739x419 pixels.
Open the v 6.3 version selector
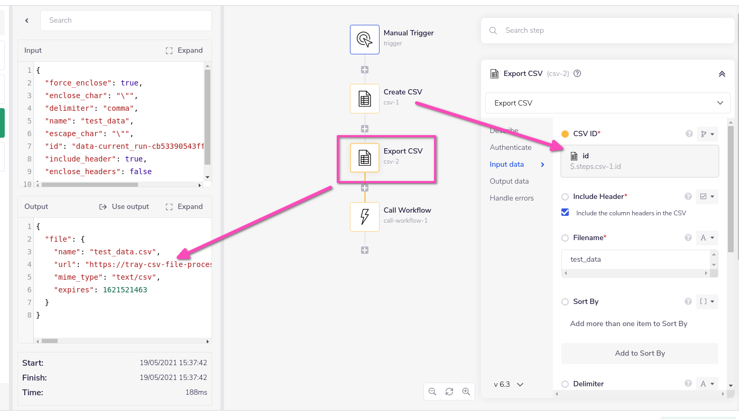coord(507,384)
